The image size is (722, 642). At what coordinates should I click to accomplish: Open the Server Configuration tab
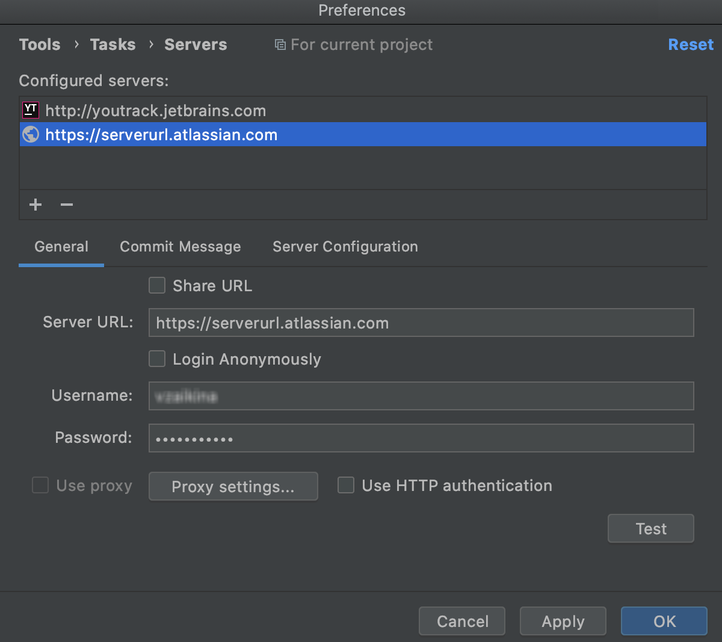pyautogui.click(x=345, y=247)
